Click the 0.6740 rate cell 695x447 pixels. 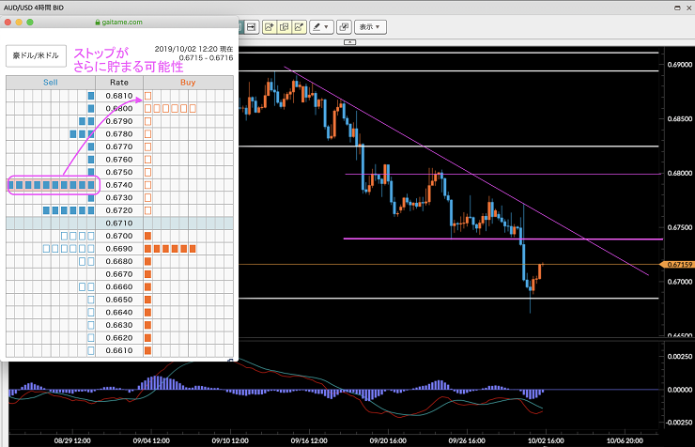(x=119, y=185)
